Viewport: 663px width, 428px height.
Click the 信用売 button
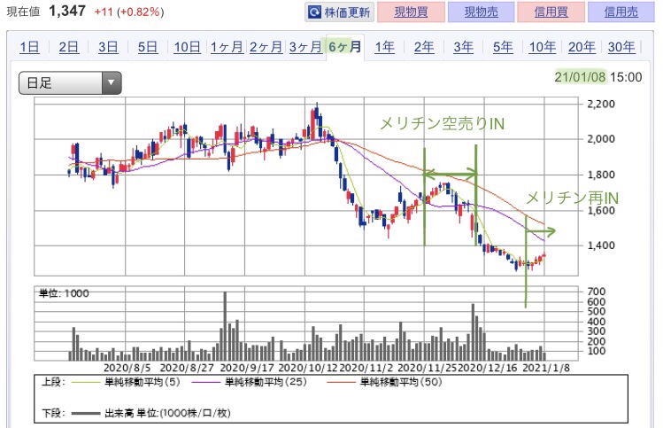coord(621,12)
